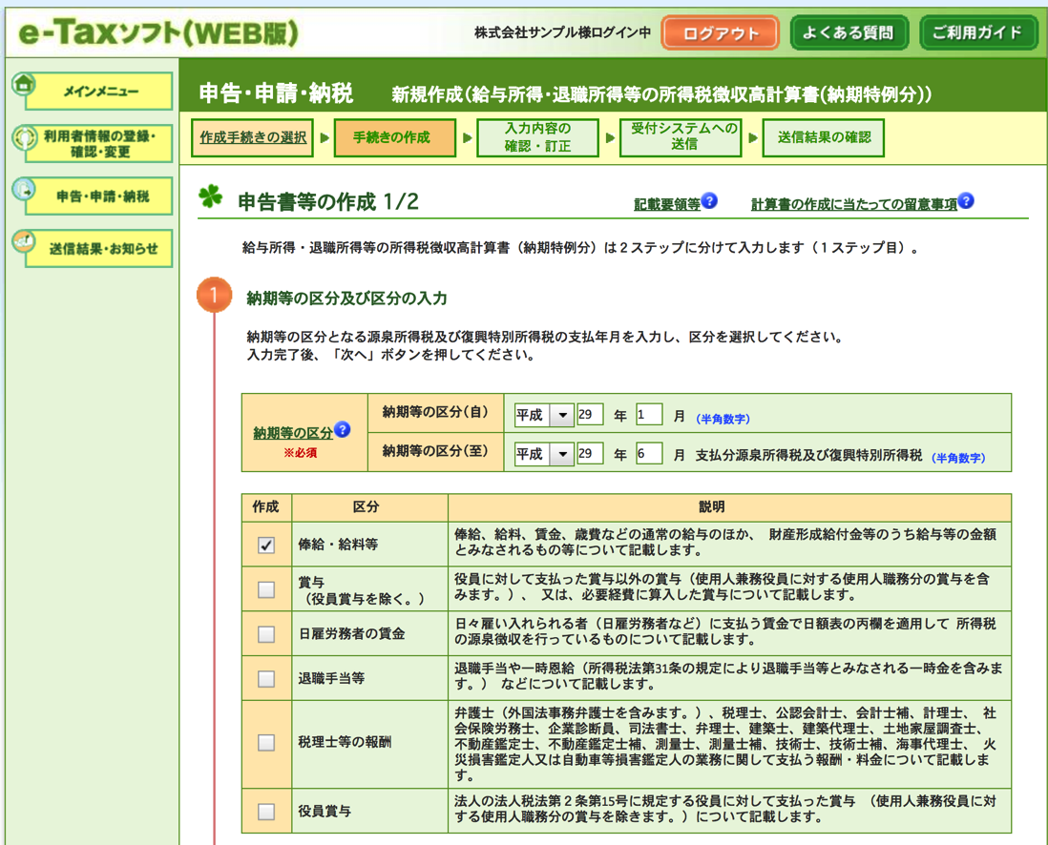1048x845 pixels.
Task: Click year field of 納期等の区分(自)
Action: point(590,415)
